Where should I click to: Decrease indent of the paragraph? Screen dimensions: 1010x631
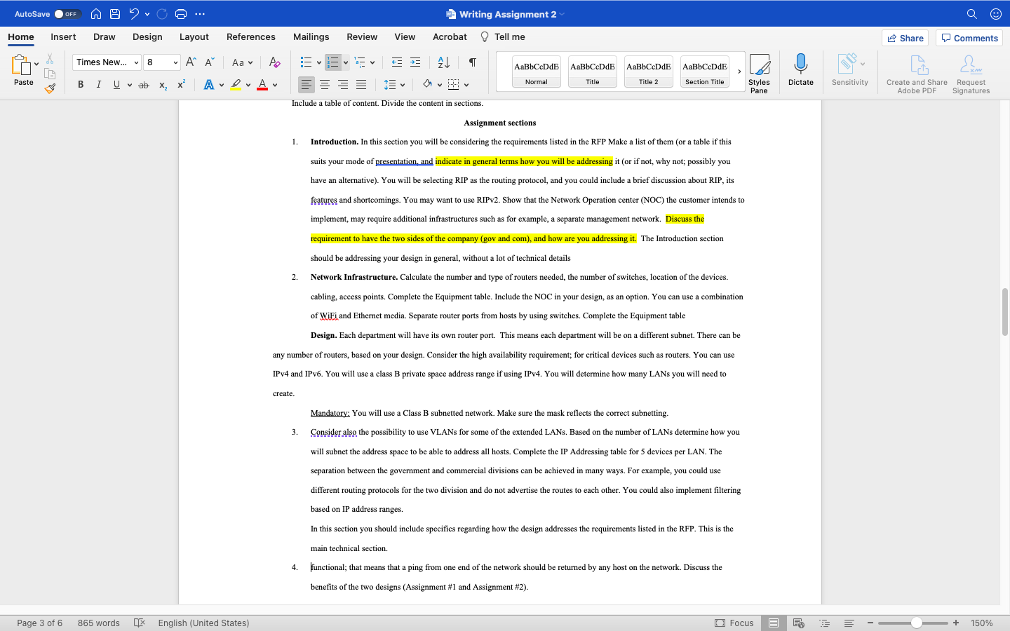click(x=397, y=62)
